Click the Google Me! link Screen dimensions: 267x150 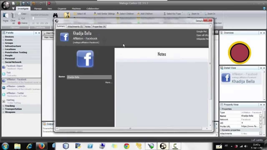point(202,32)
